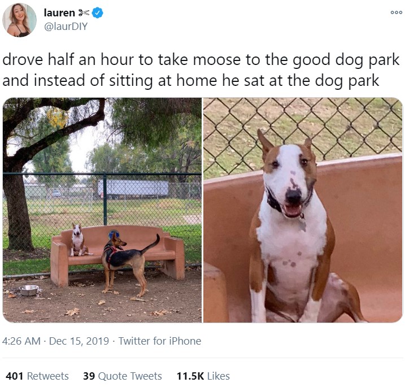Open the right close-up bull terrier photo
Viewport: 405px width, 387px height.
click(x=303, y=210)
